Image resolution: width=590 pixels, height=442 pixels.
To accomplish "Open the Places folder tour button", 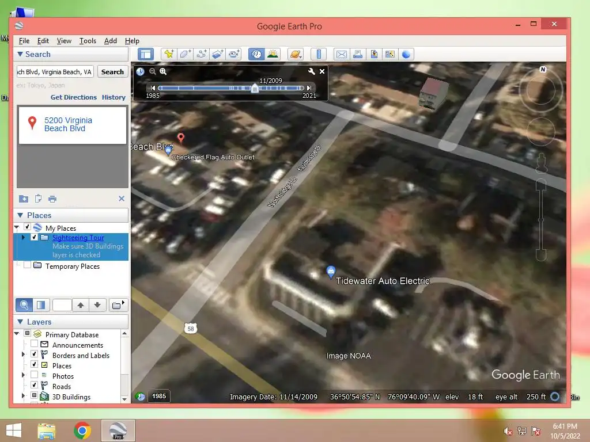I will (x=118, y=305).
